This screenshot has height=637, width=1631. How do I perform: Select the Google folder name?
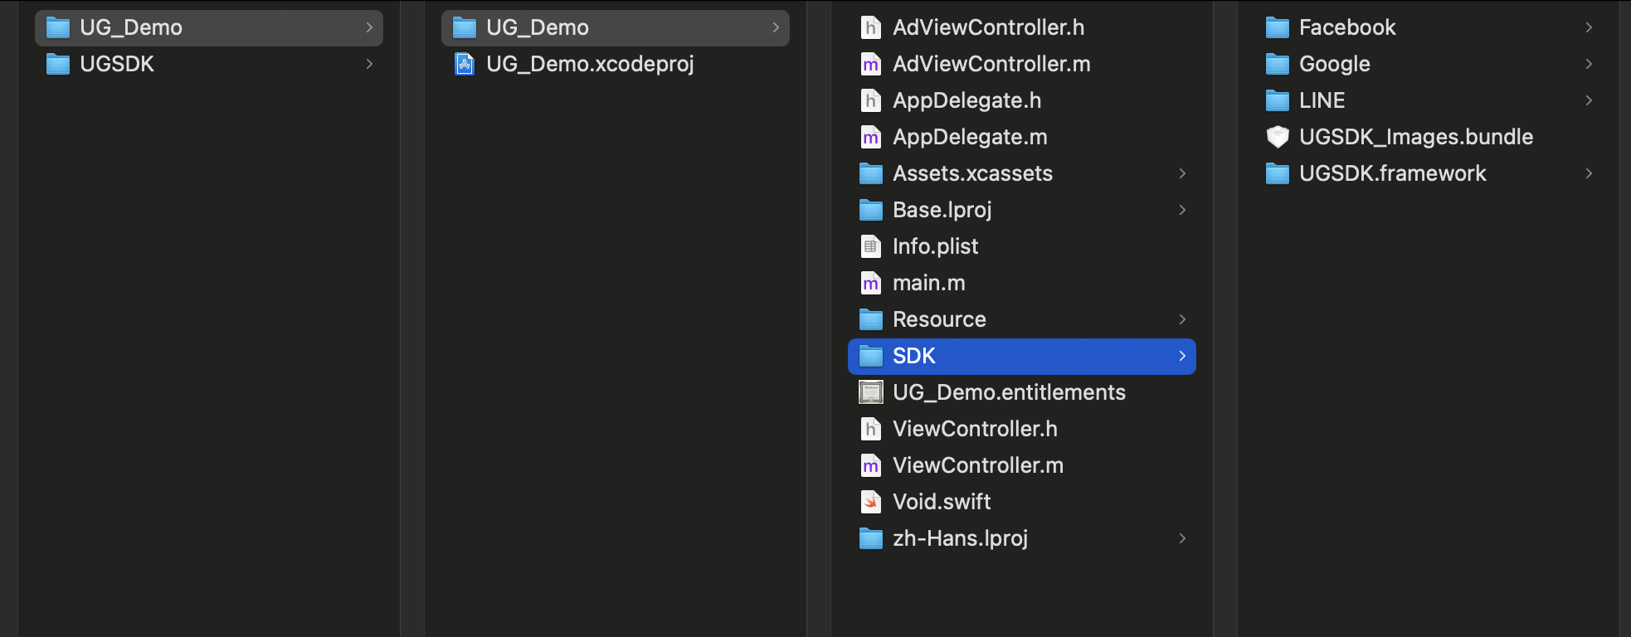coord(1334,64)
